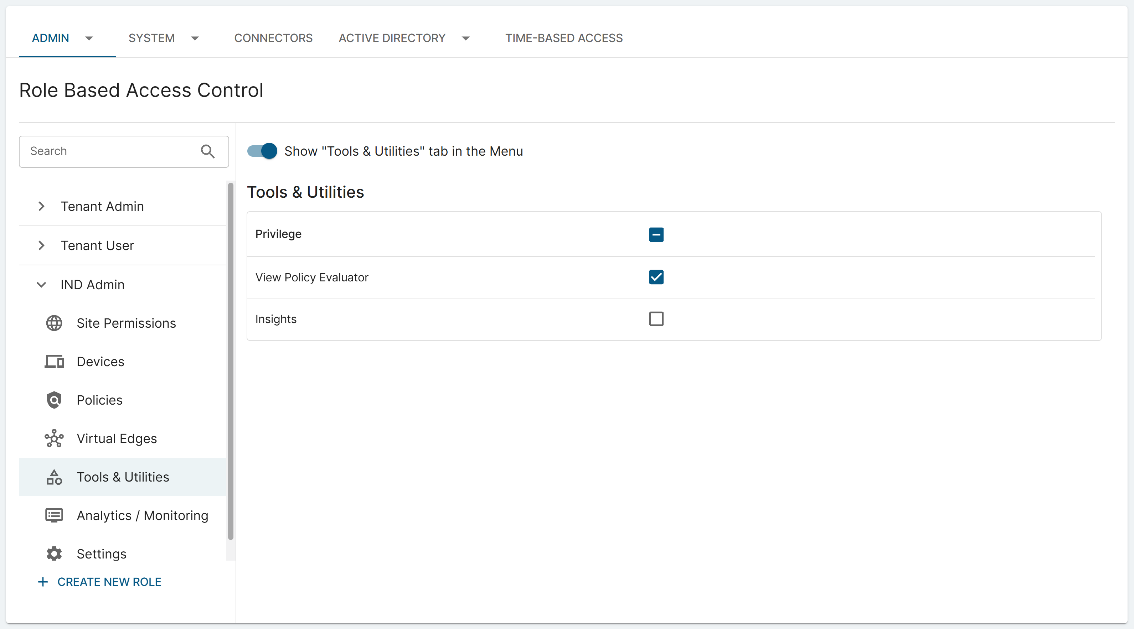Viewport: 1134px width, 629px height.
Task: Switch to the CONNECTORS tab
Action: [x=273, y=38]
